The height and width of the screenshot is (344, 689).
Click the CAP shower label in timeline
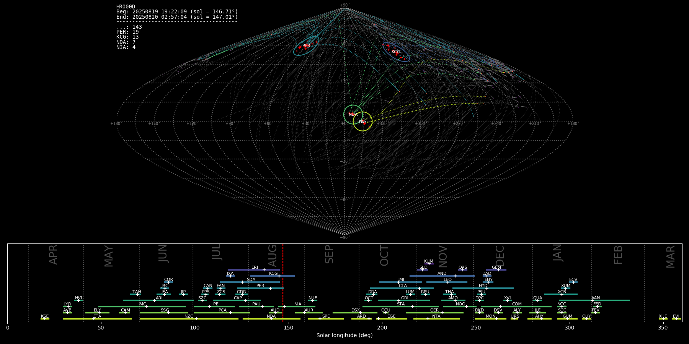click(238, 298)
